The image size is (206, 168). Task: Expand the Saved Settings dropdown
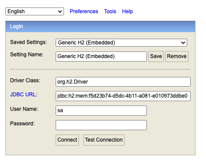tap(121, 43)
